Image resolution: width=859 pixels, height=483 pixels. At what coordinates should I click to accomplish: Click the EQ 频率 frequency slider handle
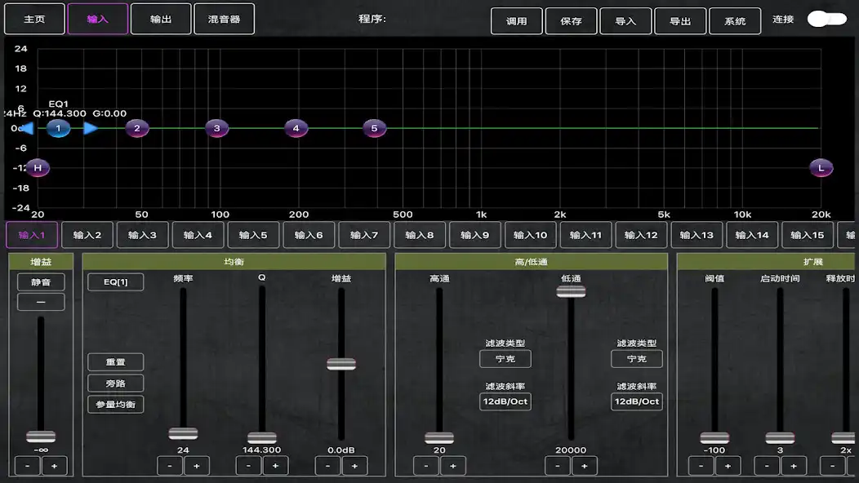pyautogui.click(x=183, y=434)
